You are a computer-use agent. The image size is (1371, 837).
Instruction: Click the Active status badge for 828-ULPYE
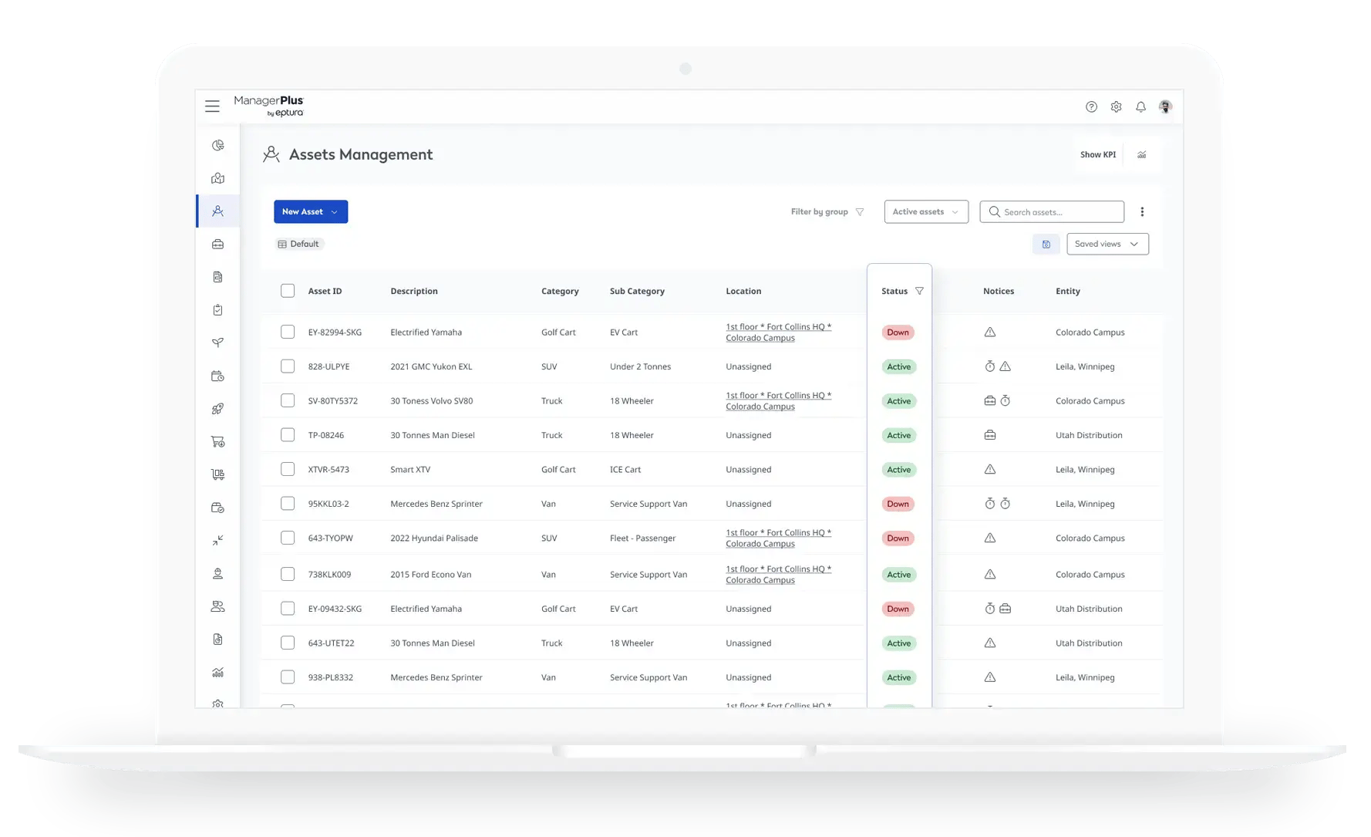[x=898, y=366]
